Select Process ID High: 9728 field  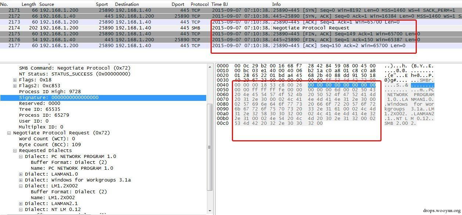click(x=50, y=92)
